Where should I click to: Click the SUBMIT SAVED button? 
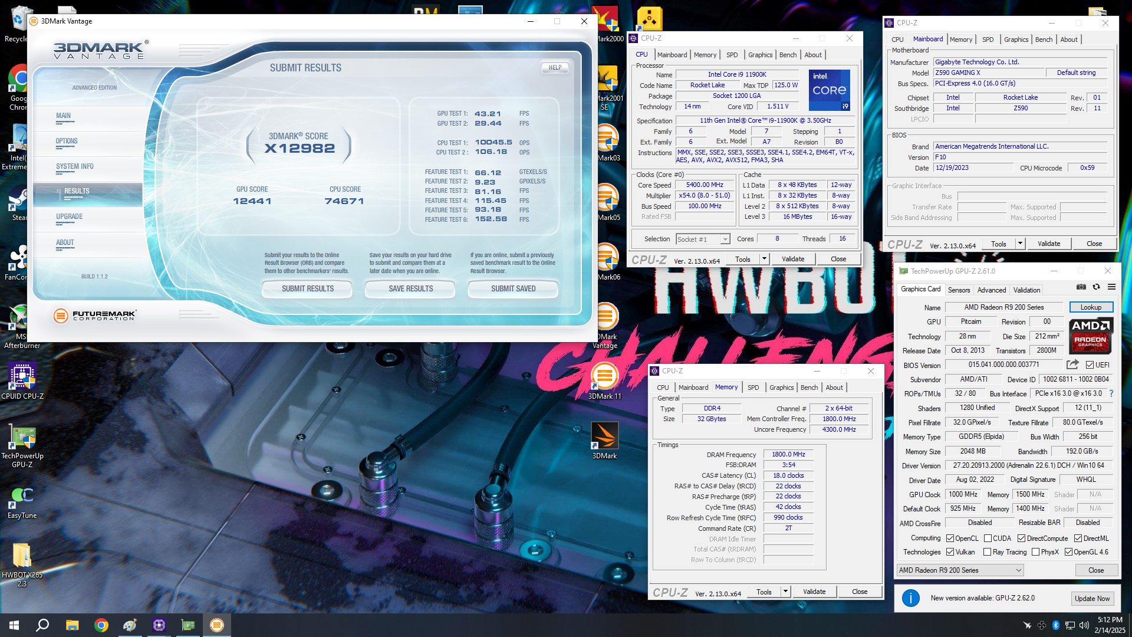[x=513, y=288]
